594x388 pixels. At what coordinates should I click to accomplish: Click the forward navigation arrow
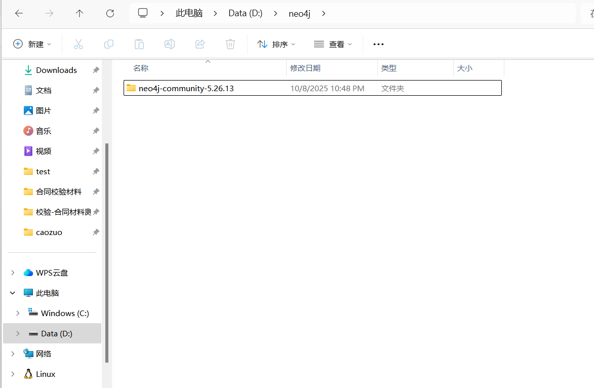click(49, 13)
